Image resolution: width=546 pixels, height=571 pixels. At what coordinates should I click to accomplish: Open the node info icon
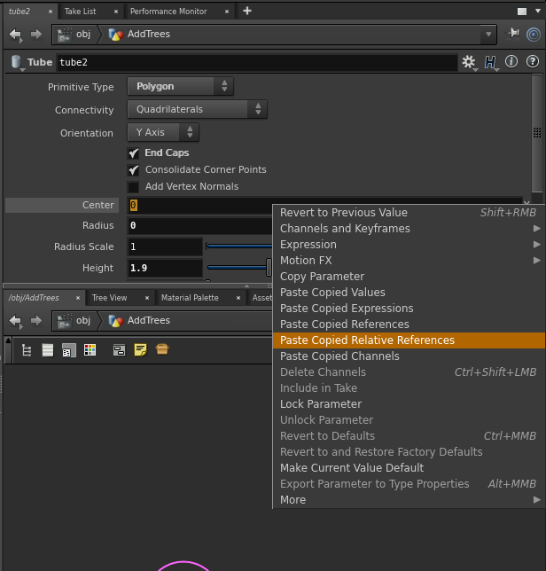pos(511,61)
